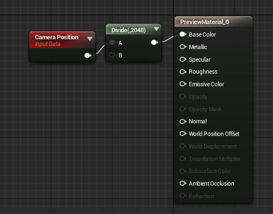Viewport: 273px width, 214px height.
Task: Click the Tessellation Multiplier label
Action: click(x=215, y=159)
